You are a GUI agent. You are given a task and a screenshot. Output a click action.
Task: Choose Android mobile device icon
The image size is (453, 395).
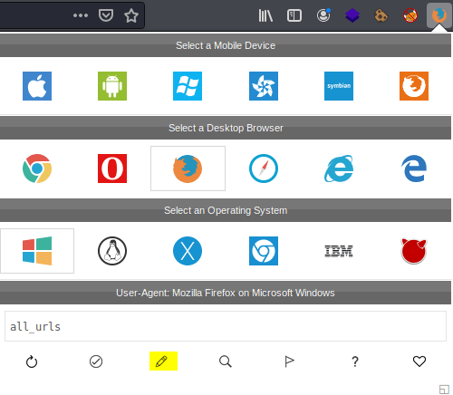tap(112, 86)
